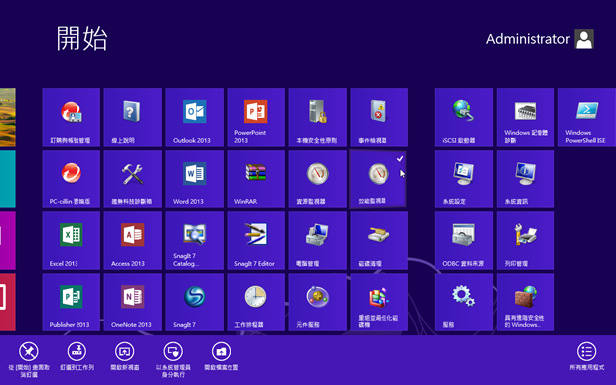Open Local Security Policy tile (本機安全性原則)
Image resolution: width=616 pixels, height=385 pixels.
pyautogui.click(x=317, y=117)
